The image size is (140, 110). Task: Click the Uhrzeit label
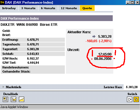pyautogui.click(x=73, y=50)
